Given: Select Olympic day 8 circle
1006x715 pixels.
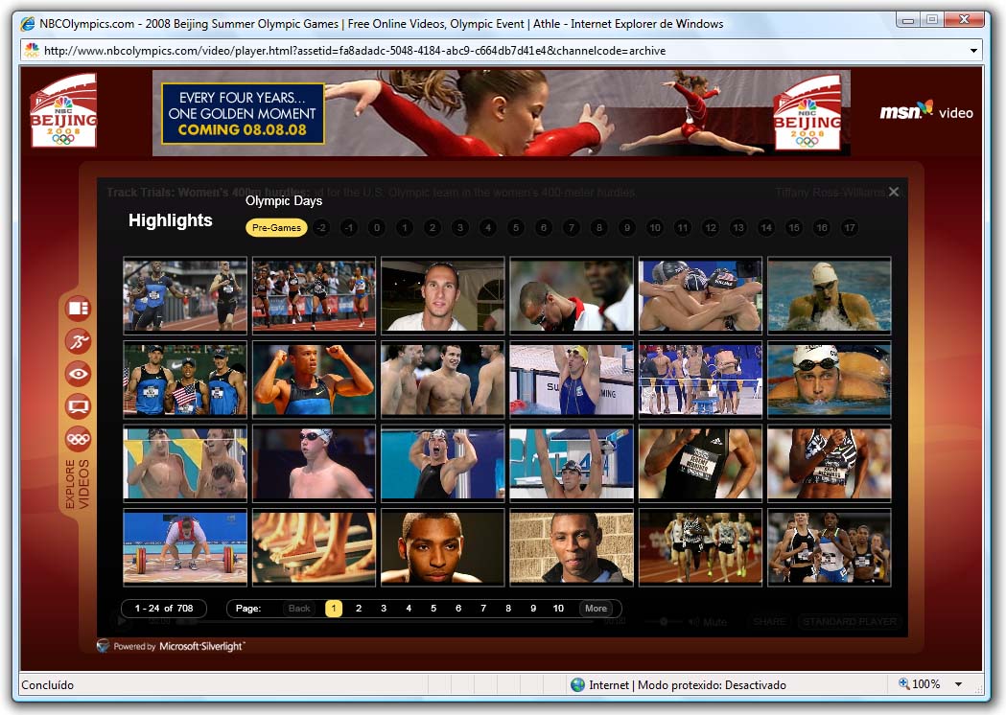Looking at the screenshot, I should point(599,228).
